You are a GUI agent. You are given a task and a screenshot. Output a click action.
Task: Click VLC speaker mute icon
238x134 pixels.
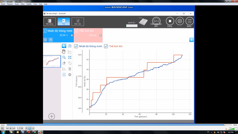pos(226,129)
